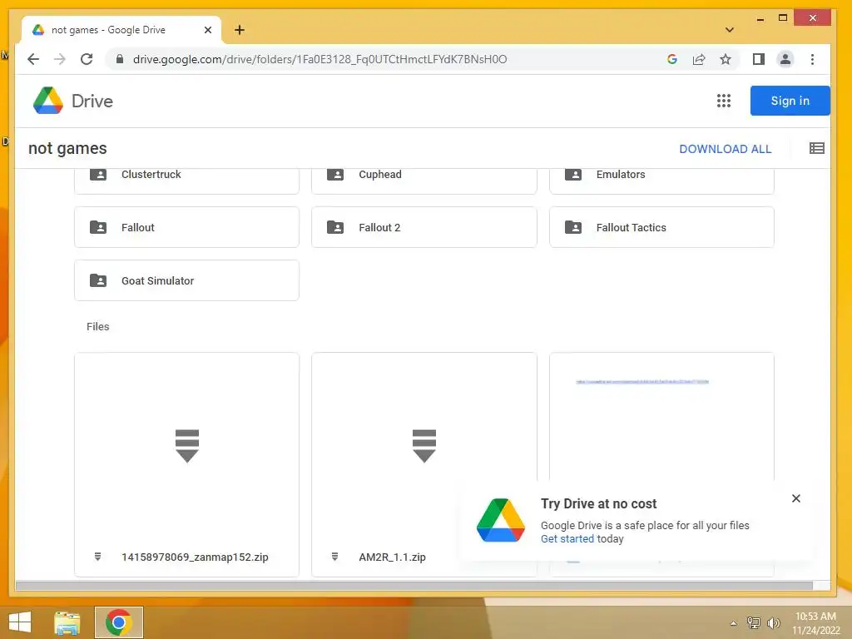Click the AM2R_1.1.zip file thumbnail
Screen dimensions: 852x639
point(424,446)
